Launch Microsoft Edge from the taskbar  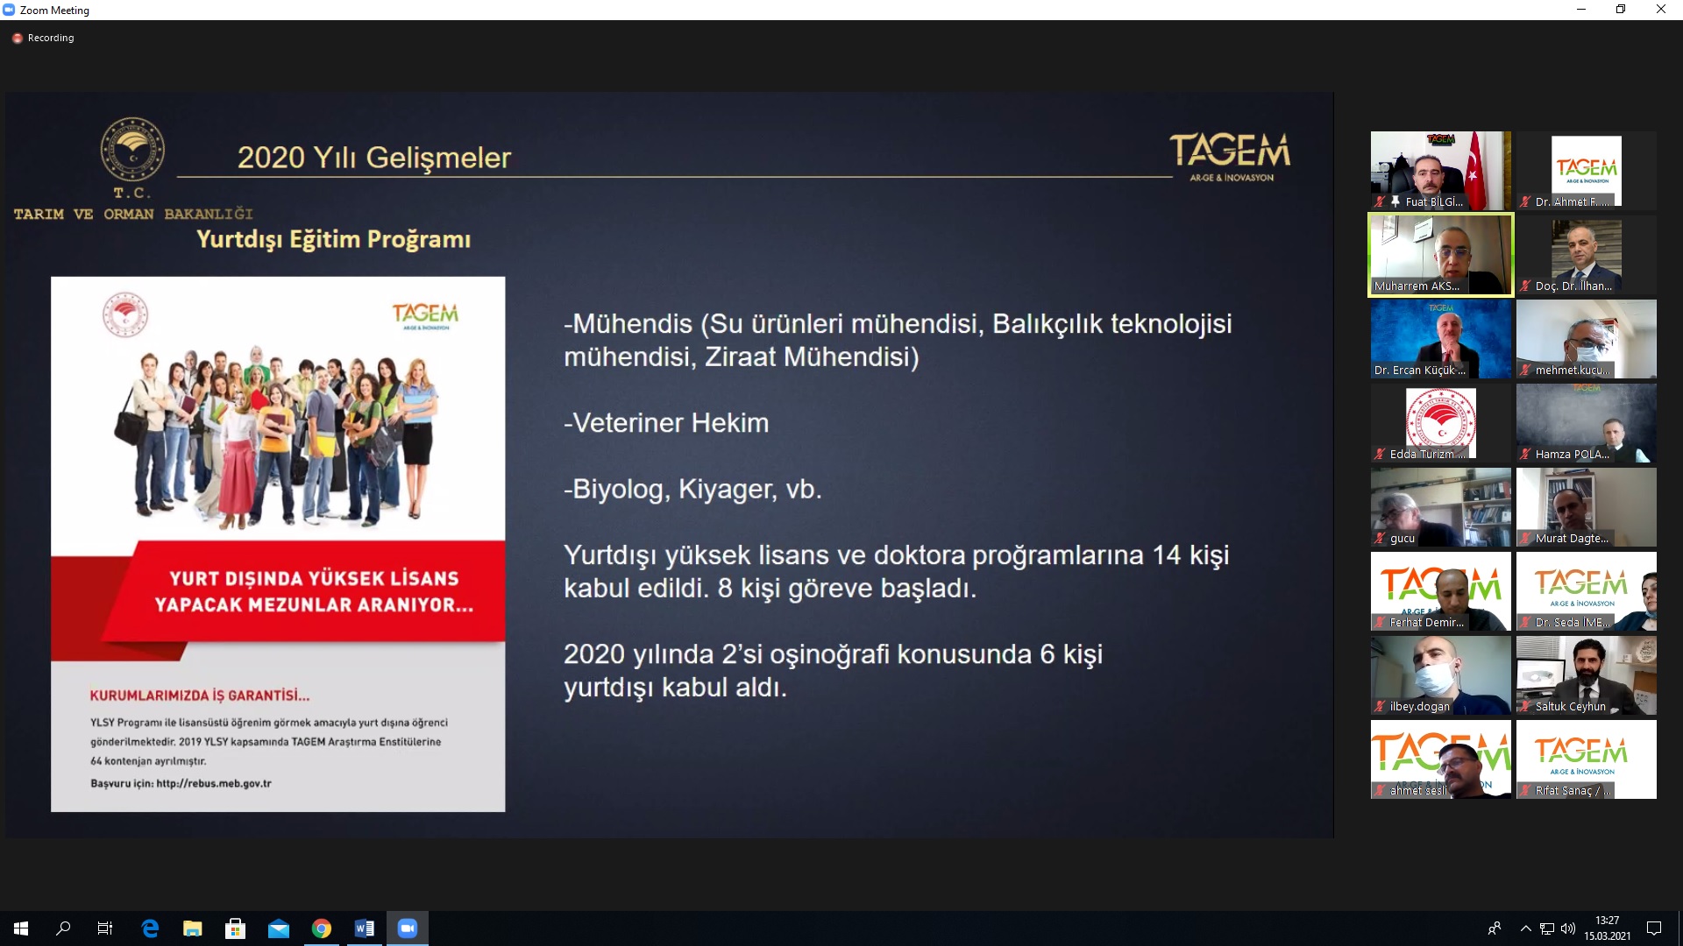[150, 928]
